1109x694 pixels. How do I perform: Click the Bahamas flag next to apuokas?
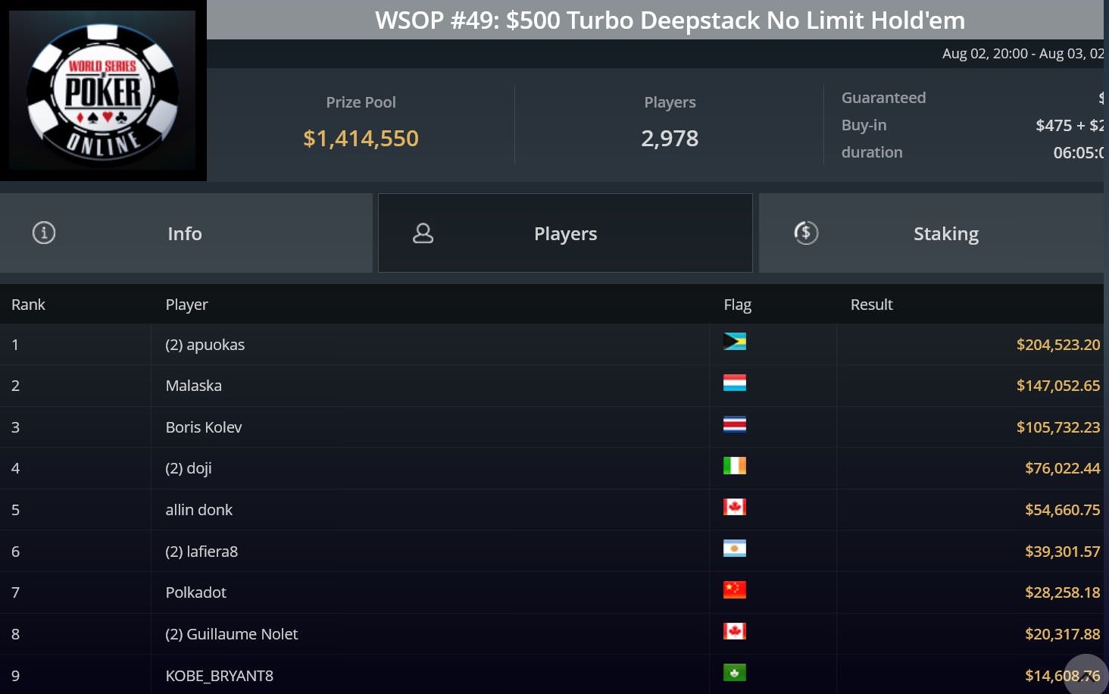point(735,342)
